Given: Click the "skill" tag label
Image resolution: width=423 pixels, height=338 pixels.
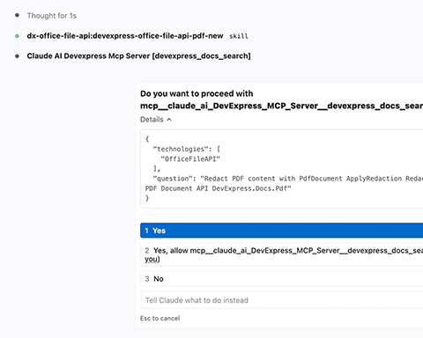Looking at the screenshot, I should pos(239,36).
